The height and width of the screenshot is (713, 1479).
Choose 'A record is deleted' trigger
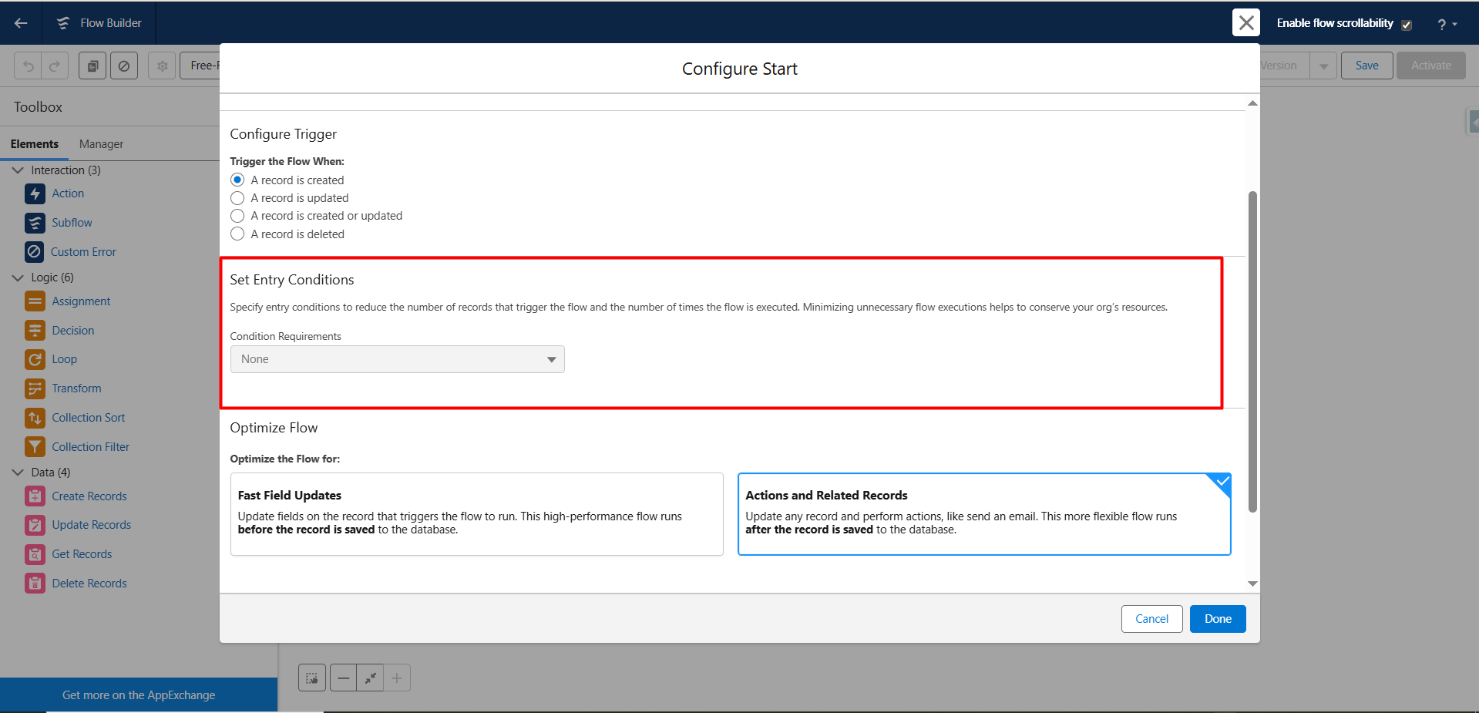coord(237,234)
